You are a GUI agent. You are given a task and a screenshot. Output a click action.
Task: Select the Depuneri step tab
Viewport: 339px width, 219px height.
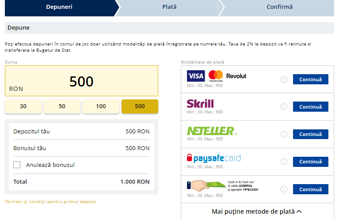pyautogui.click(x=59, y=7)
